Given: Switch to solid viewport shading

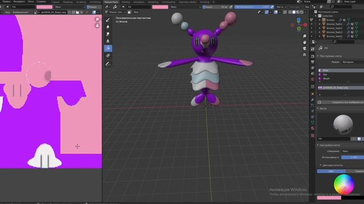Looking at the screenshot, I should tap(294, 12).
